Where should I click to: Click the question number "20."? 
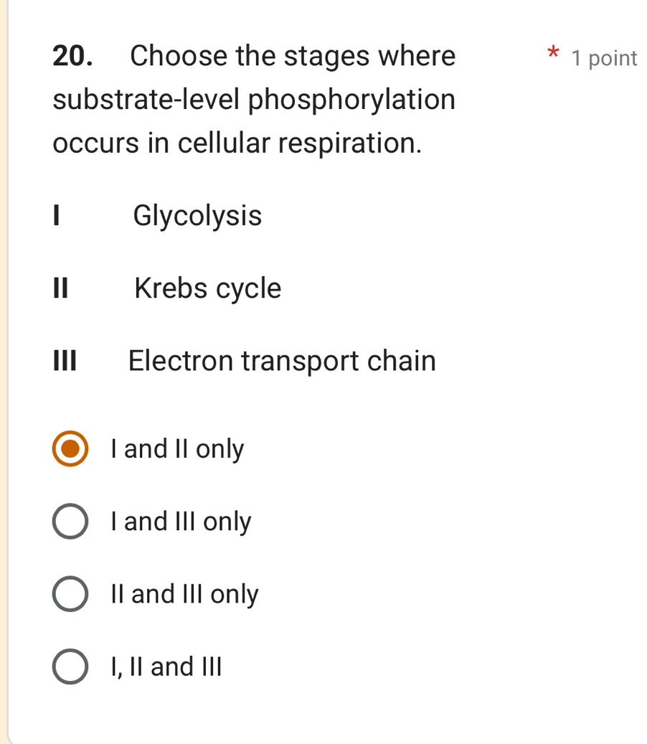[70, 56]
